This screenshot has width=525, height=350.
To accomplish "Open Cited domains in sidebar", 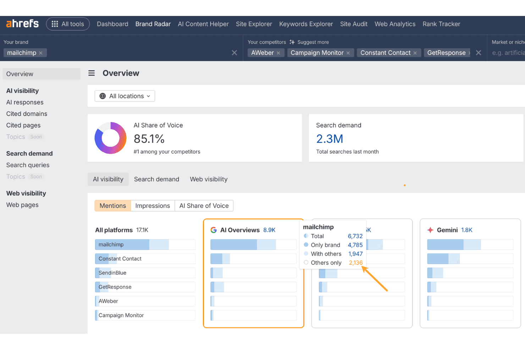I will click(x=27, y=114).
